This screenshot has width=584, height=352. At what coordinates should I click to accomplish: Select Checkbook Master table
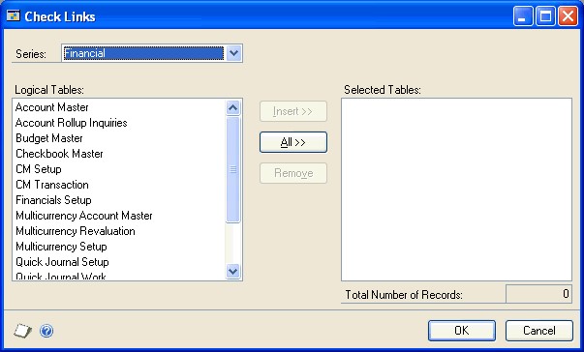pyautogui.click(x=59, y=154)
